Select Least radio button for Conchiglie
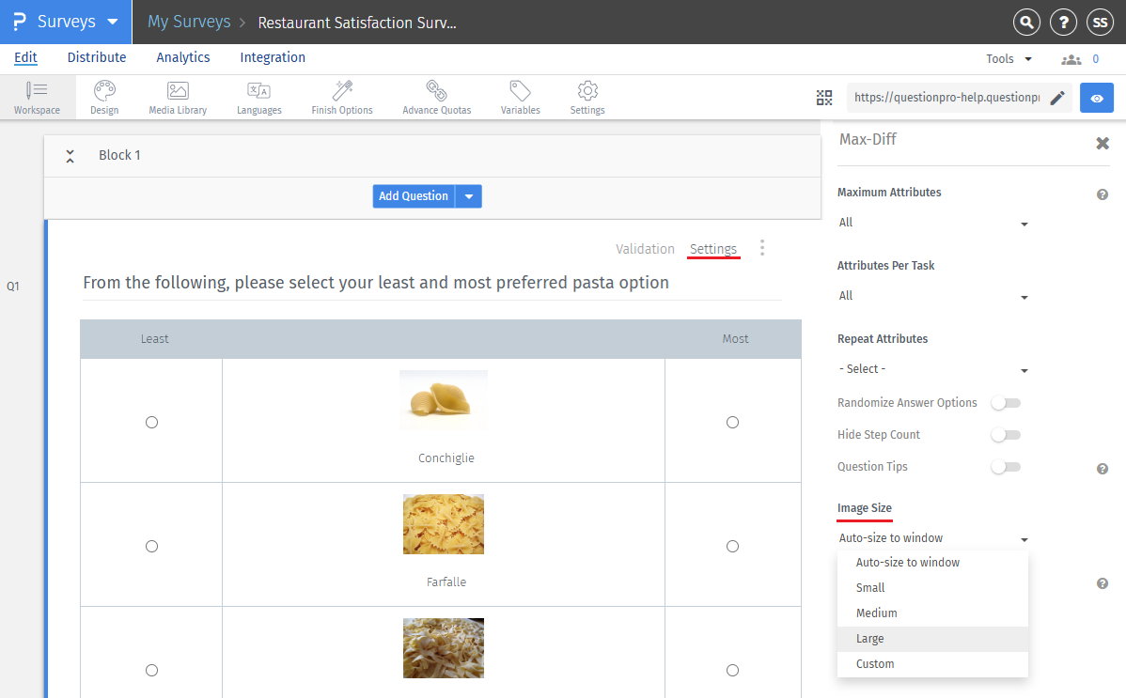The height and width of the screenshot is (698, 1126). pyautogui.click(x=151, y=423)
